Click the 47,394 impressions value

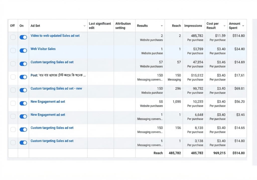198,62
